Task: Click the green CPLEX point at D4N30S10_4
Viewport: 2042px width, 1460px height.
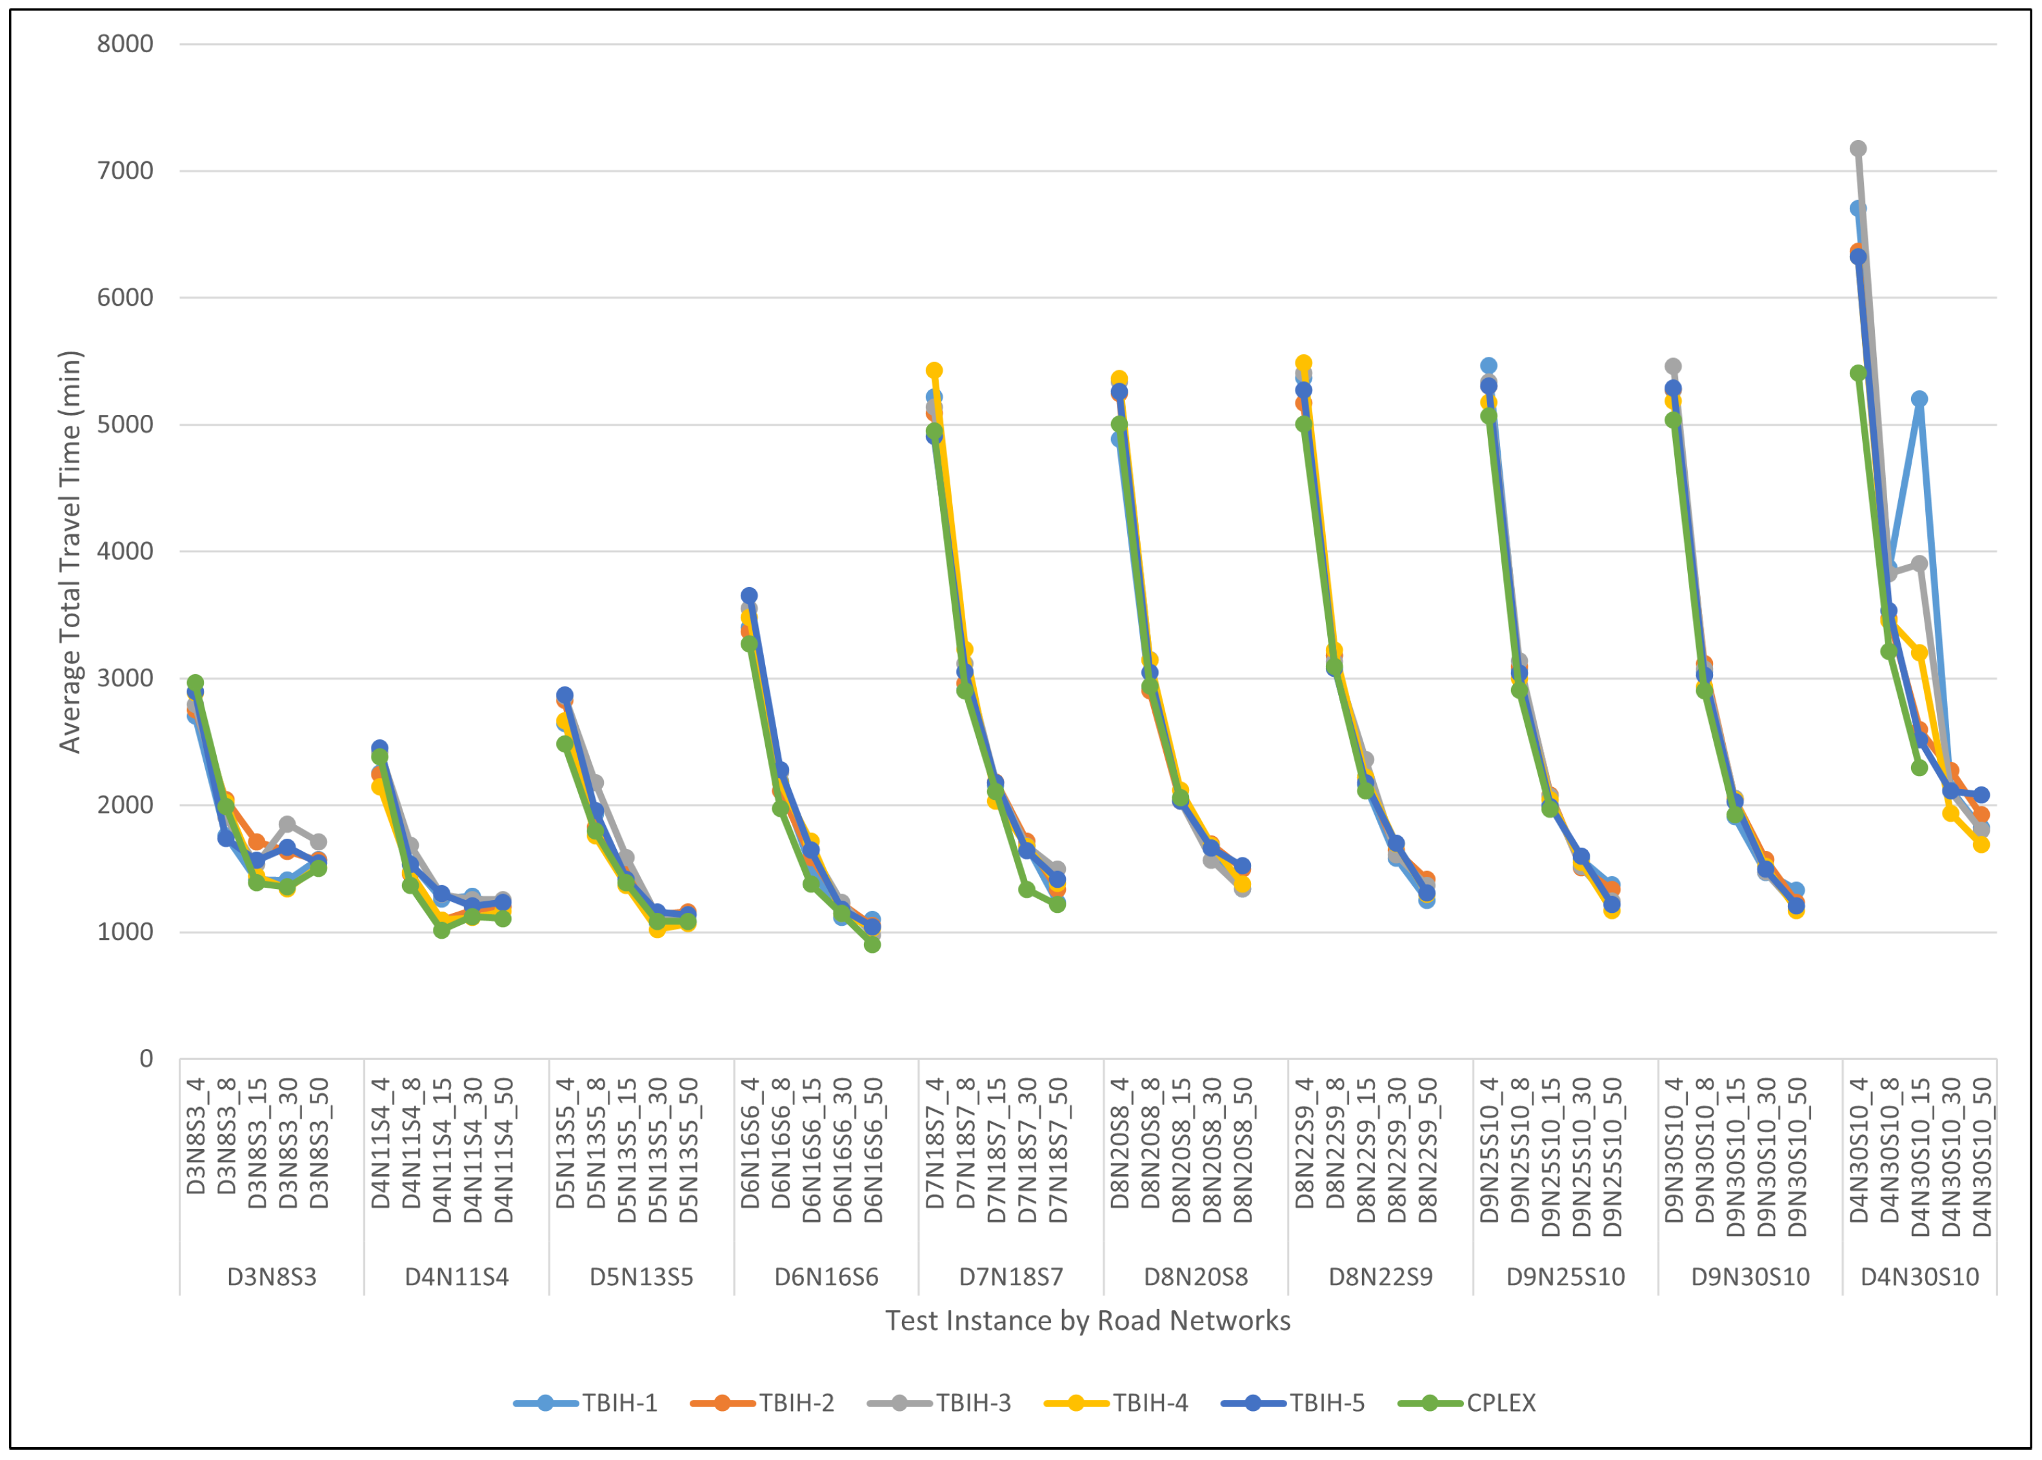Action: (1857, 373)
